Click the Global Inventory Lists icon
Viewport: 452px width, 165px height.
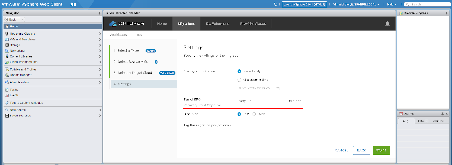point(7,62)
